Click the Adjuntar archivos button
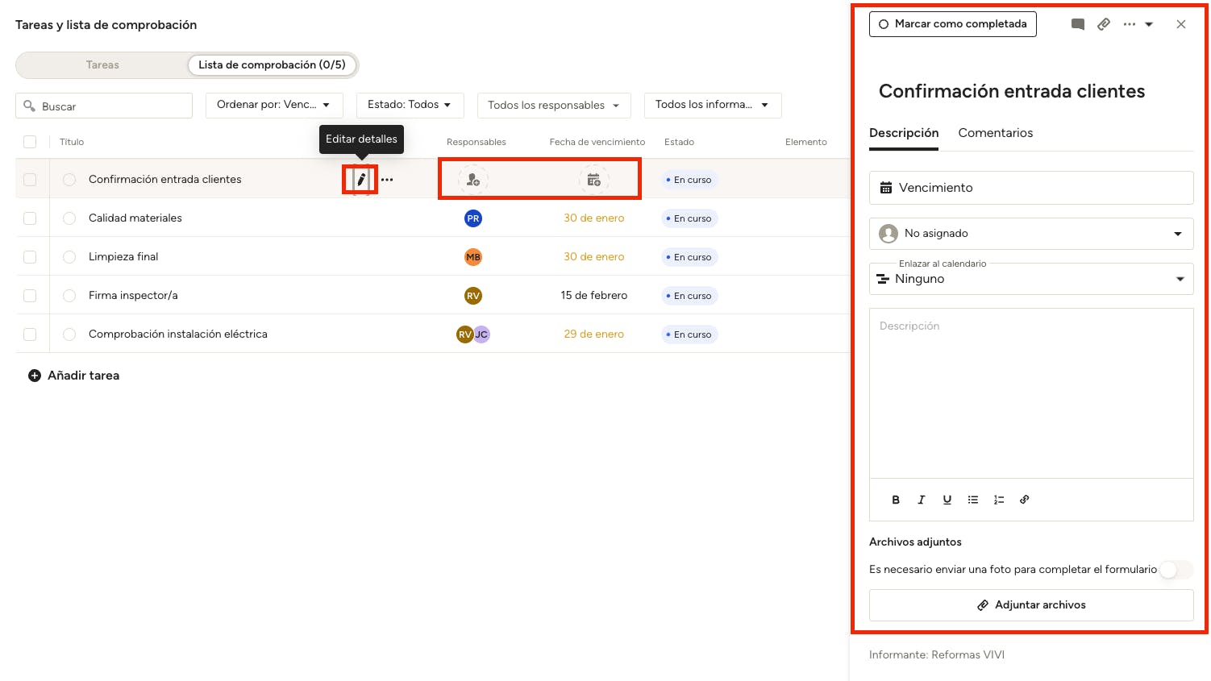The image size is (1211, 681). (1031, 605)
